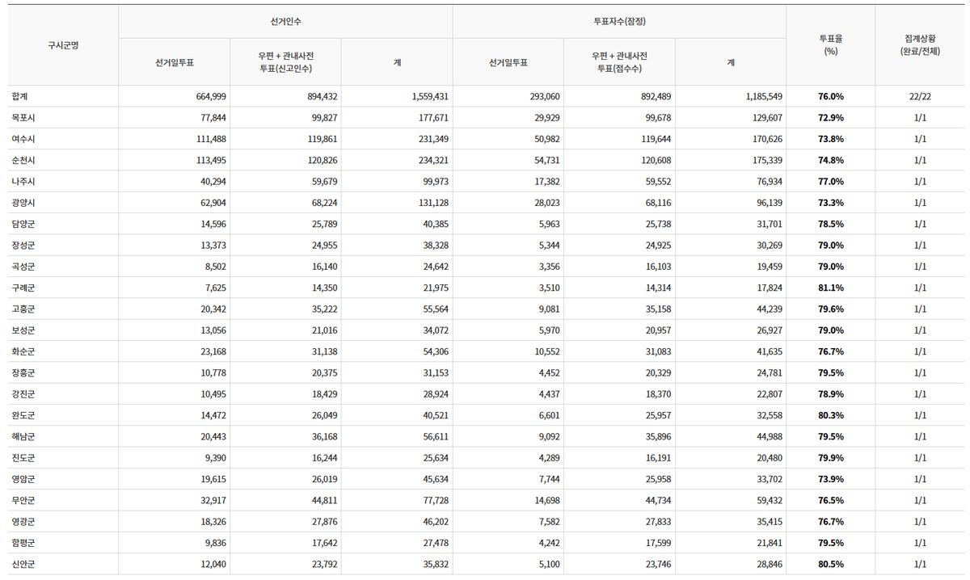Click 담양군 turnout value 78.5%
The height and width of the screenshot is (580, 970).
(830, 224)
